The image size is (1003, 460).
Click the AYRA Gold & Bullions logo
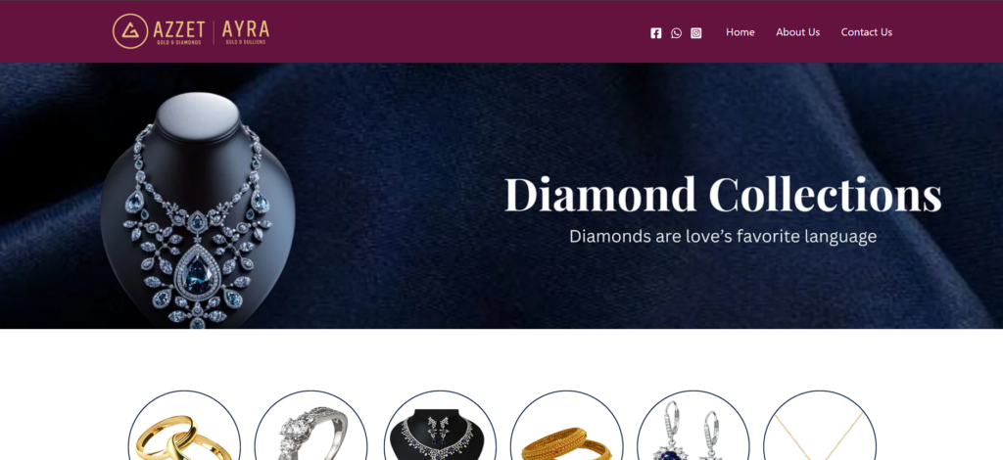(246, 32)
